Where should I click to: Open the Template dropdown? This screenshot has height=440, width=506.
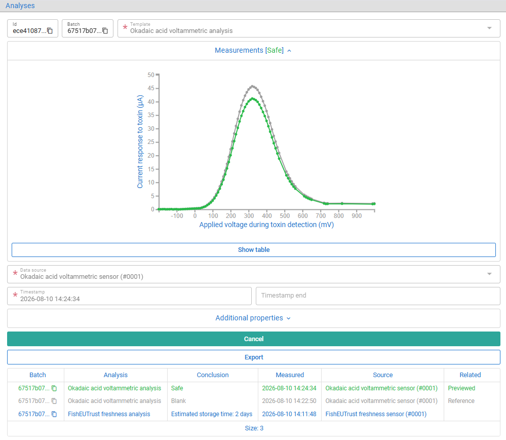tap(309, 28)
